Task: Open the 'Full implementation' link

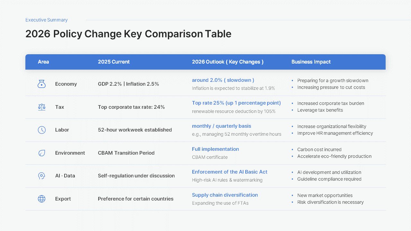Action: [x=215, y=149]
